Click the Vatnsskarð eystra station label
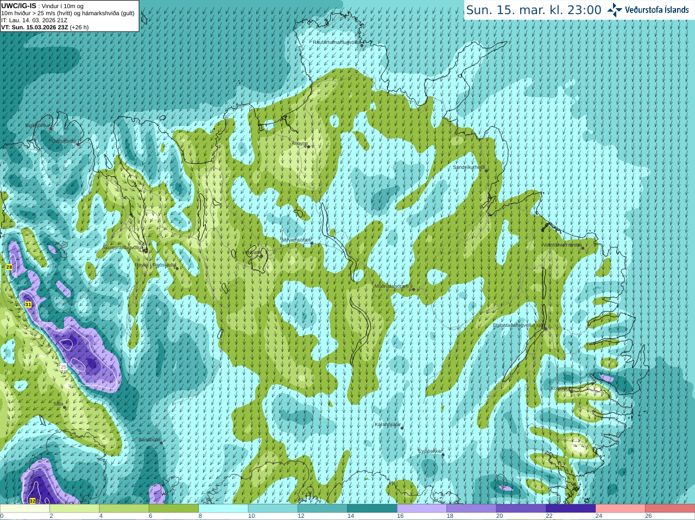The image size is (695, 520). click(561, 245)
